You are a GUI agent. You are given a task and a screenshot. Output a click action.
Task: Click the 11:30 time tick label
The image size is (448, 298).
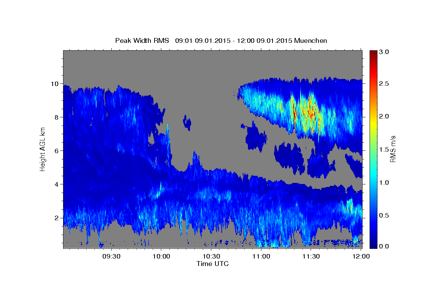tap(311, 257)
